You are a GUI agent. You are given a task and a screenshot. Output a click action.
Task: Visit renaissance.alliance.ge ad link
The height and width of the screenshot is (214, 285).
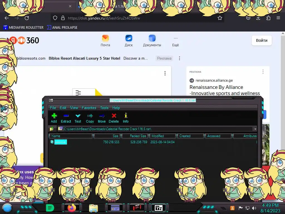[214, 81]
